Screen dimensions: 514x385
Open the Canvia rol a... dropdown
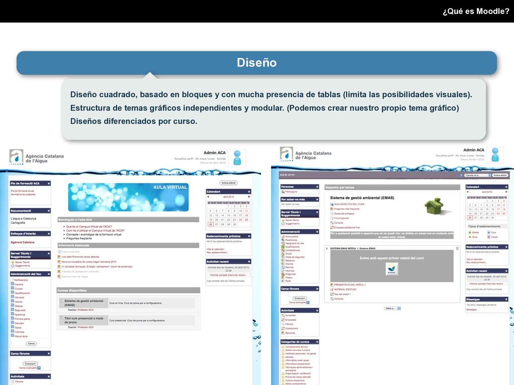478,175
